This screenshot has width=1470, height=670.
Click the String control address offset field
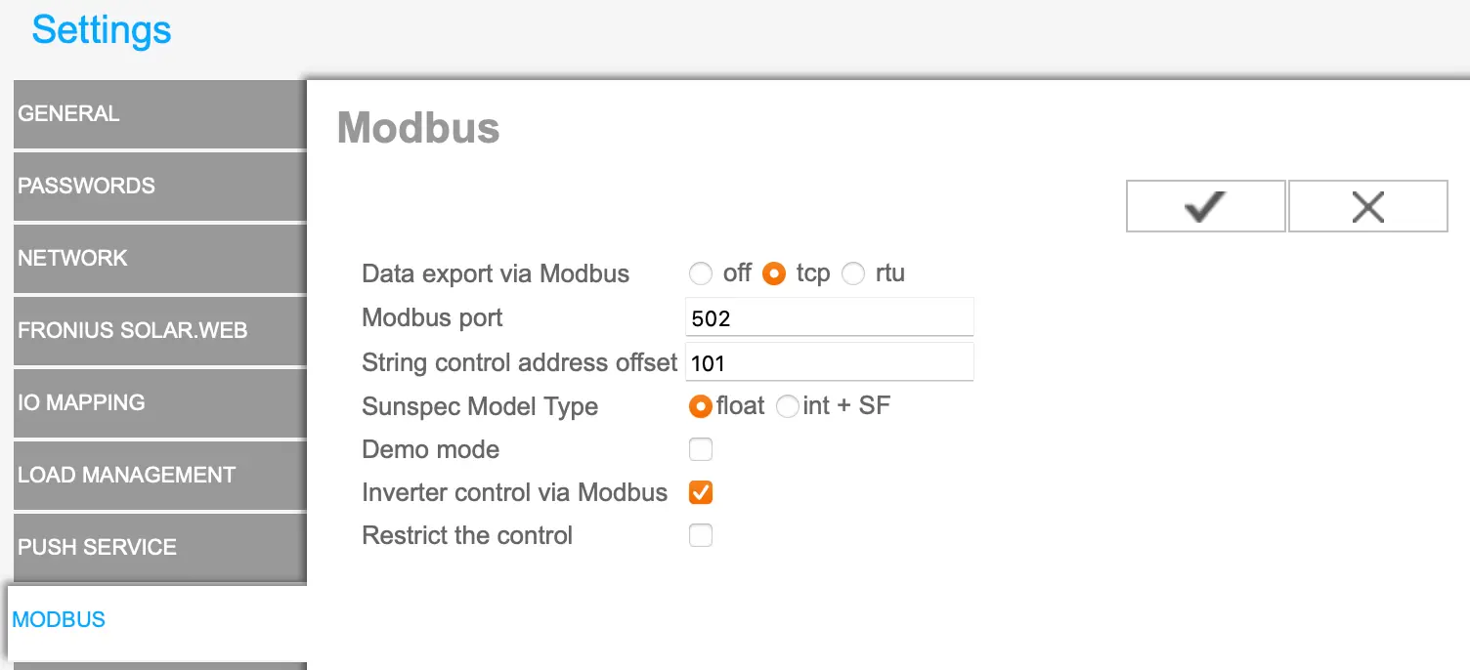point(829,361)
